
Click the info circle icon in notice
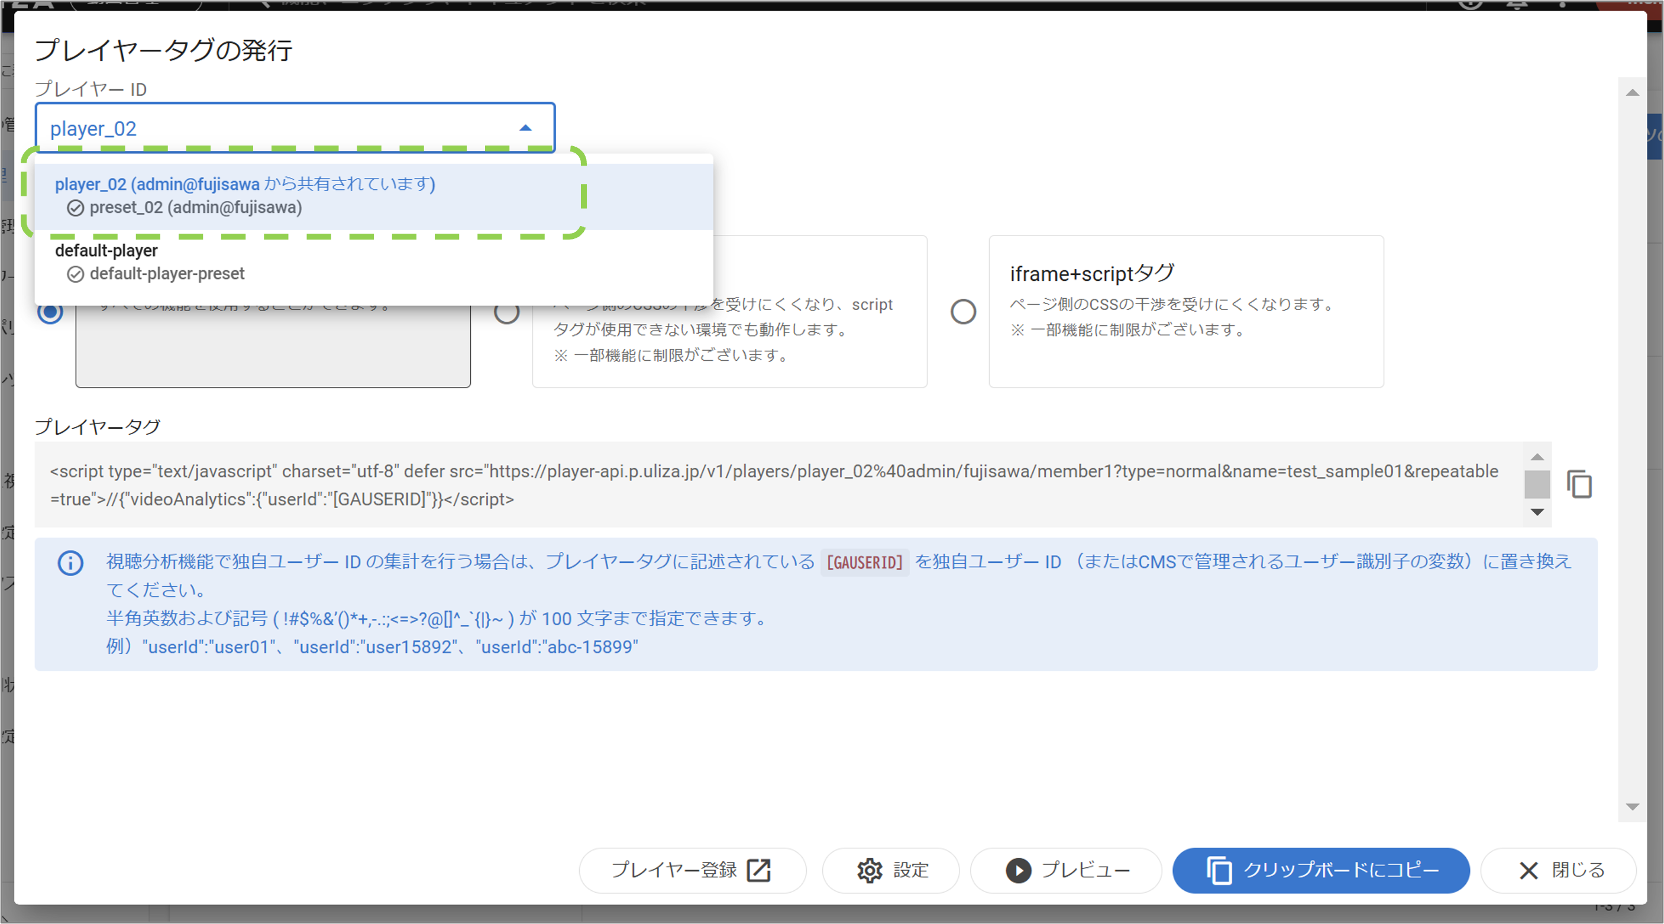coord(70,563)
